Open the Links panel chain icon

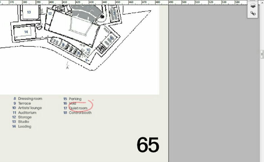coord(253,13)
